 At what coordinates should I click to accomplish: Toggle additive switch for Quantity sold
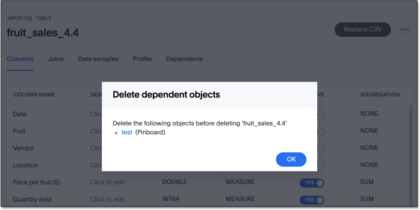tap(312, 199)
